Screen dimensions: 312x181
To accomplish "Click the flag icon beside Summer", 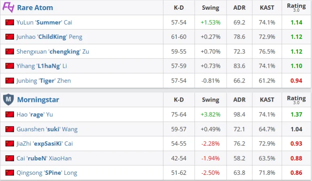I will [x=10, y=23].
